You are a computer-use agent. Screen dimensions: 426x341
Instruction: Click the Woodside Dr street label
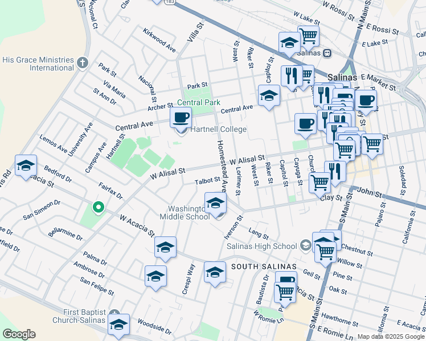(x=154, y=326)
